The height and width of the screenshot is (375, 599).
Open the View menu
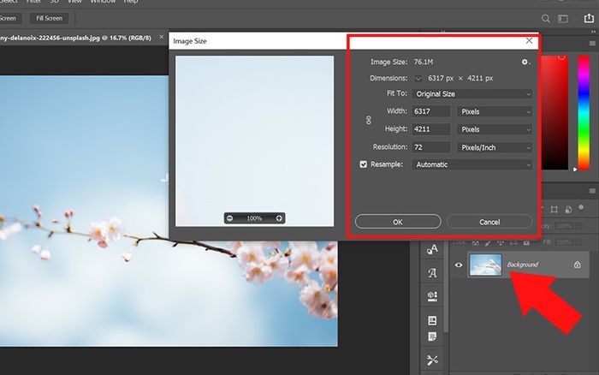tap(74, 2)
